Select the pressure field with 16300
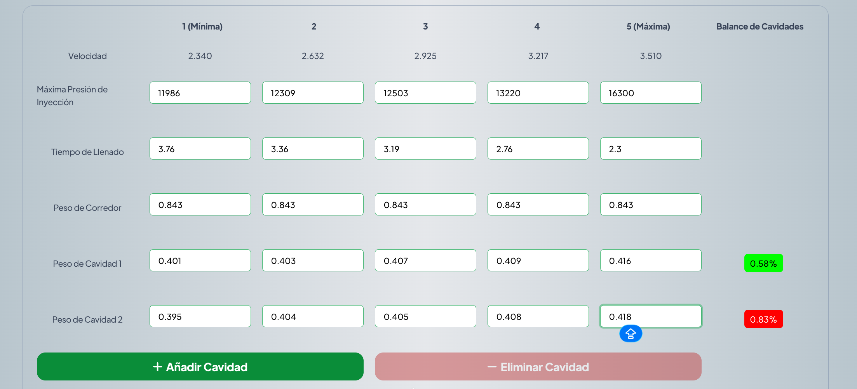Image resolution: width=857 pixels, height=389 pixels. click(x=651, y=93)
